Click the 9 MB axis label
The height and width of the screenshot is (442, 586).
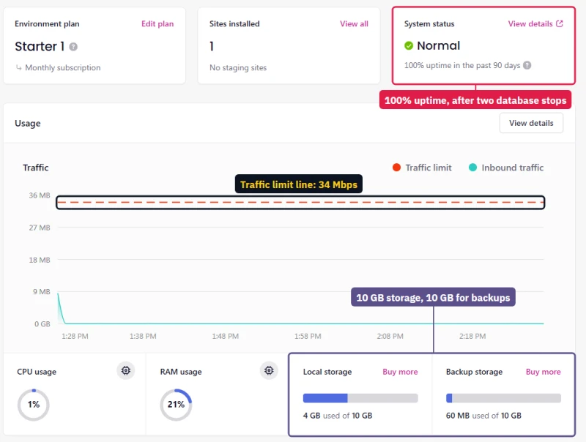pyautogui.click(x=41, y=291)
